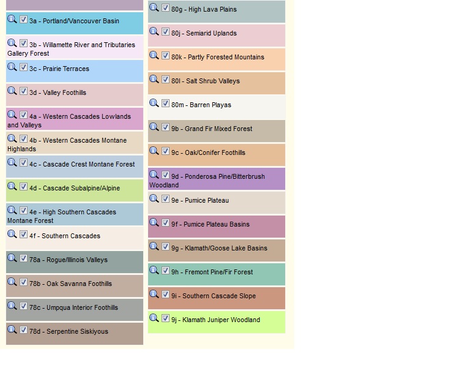Viewport: 470px width, 376px height.
Task: Click the 80j Semiarid Uplands label
Action: click(x=204, y=34)
